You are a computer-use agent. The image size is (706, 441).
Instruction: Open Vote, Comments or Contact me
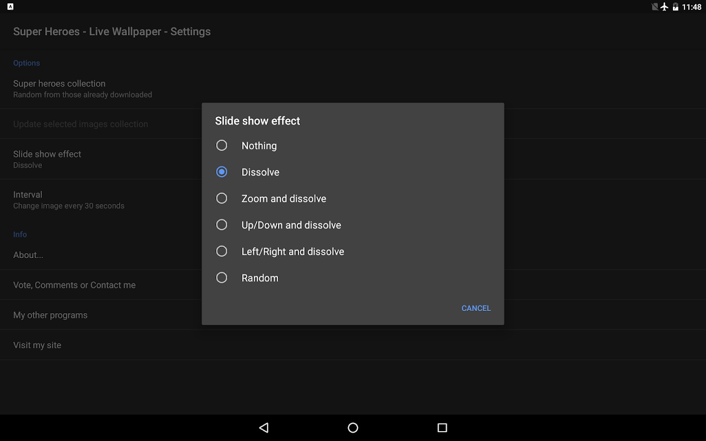(74, 285)
